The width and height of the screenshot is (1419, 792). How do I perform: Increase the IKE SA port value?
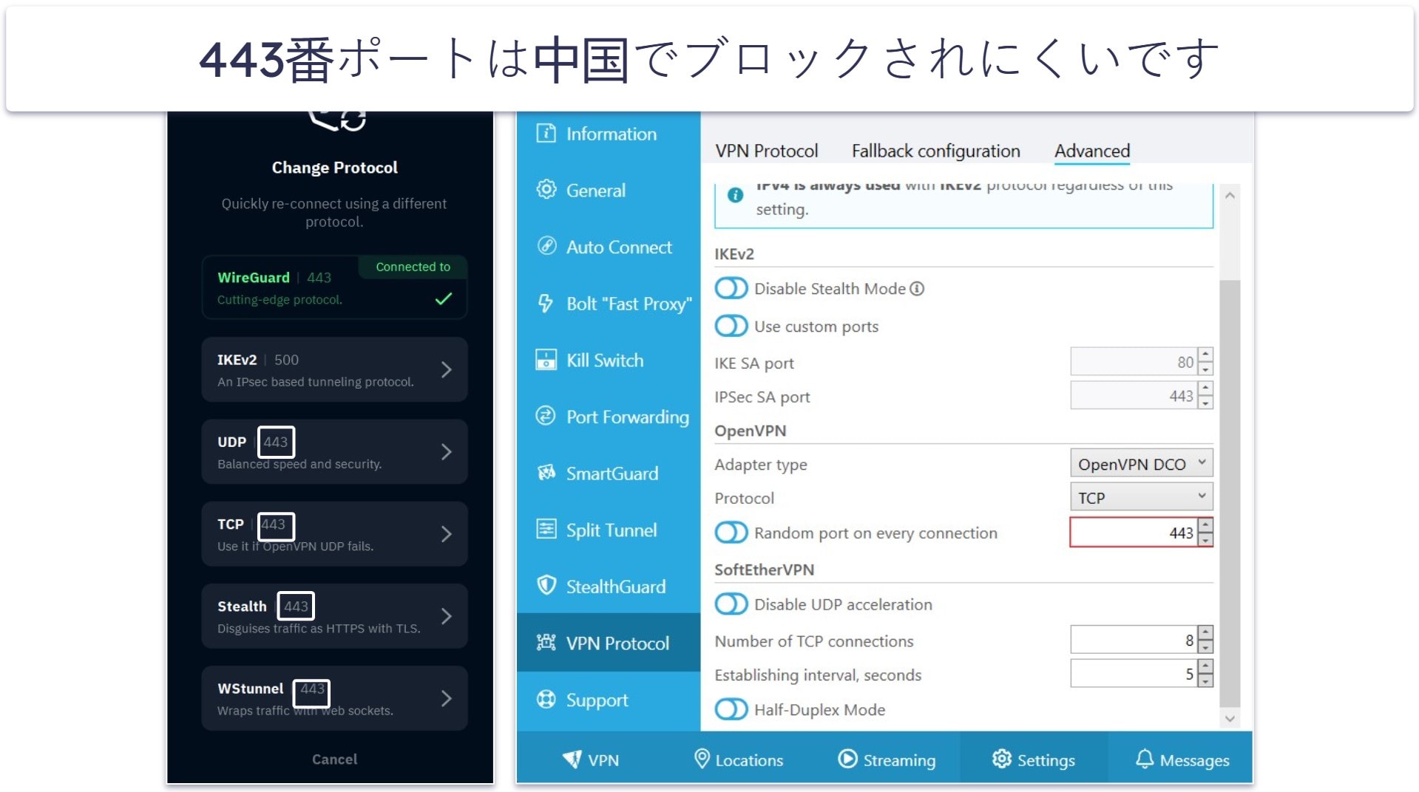(x=1205, y=355)
